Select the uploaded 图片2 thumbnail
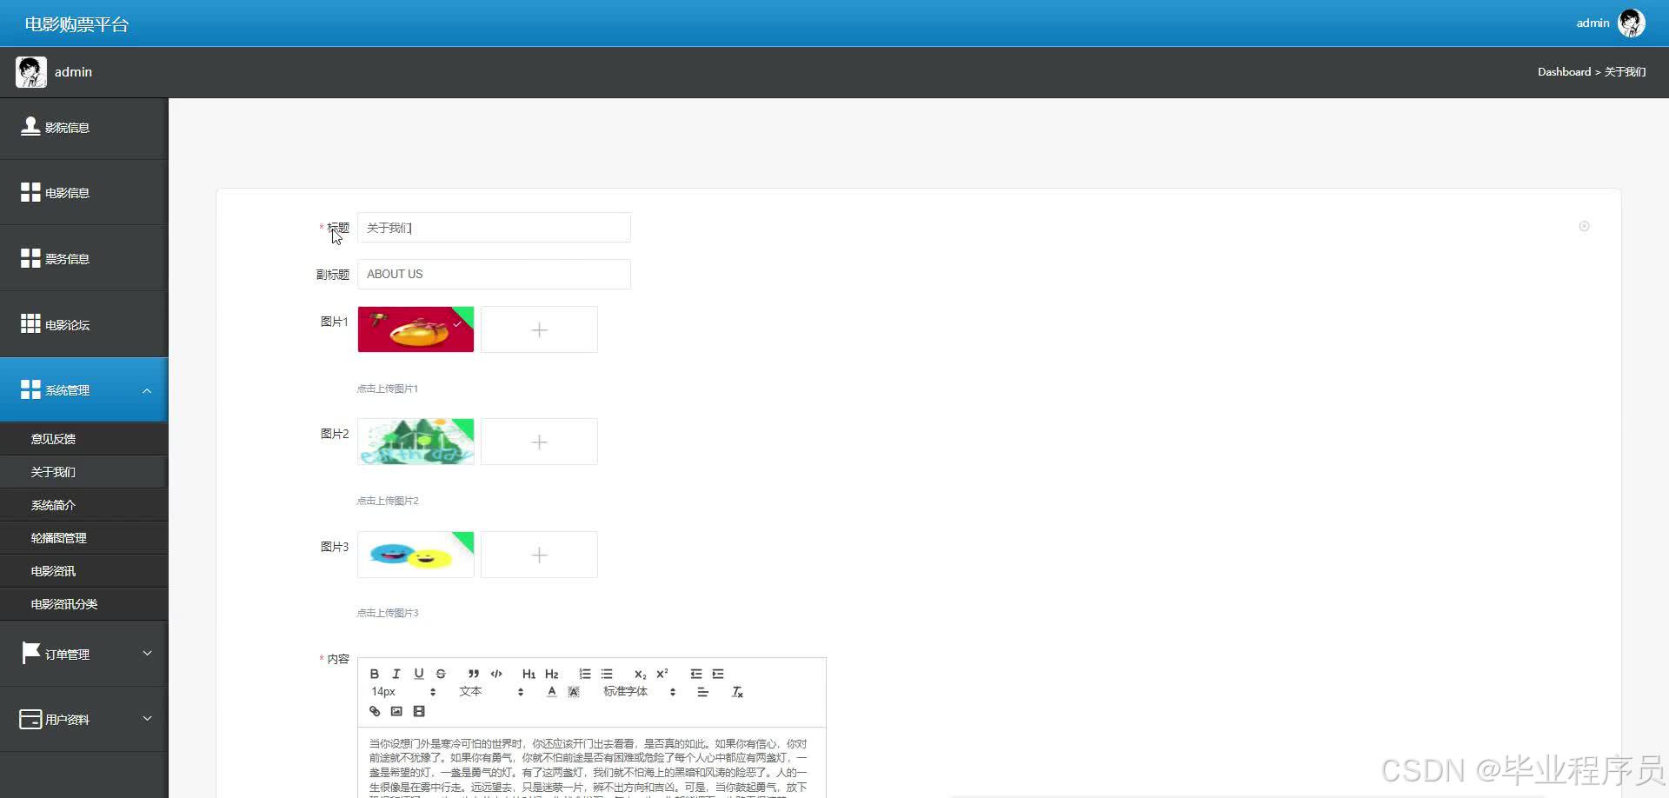The image size is (1669, 798). coord(416,442)
